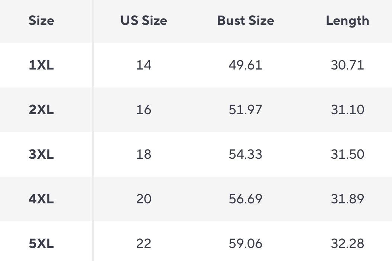The height and width of the screenshot is (261, 392).
Task: Click the 49.61 bust size value
Action: [x=246, y=65]
